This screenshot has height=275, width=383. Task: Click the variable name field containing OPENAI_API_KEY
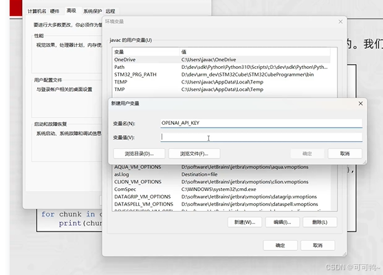pos(261,123)
